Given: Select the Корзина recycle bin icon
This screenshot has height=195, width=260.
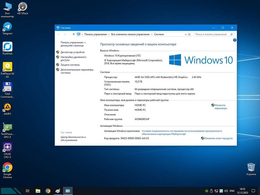Looking at the screenshot, I should click(251, 169).
